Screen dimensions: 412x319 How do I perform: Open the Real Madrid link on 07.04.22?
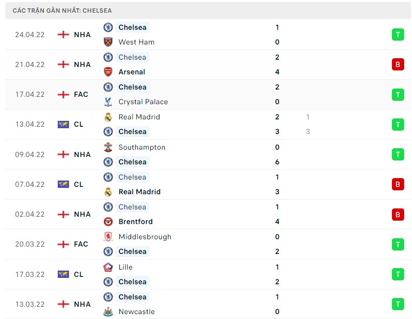click(x=139, y=192)
